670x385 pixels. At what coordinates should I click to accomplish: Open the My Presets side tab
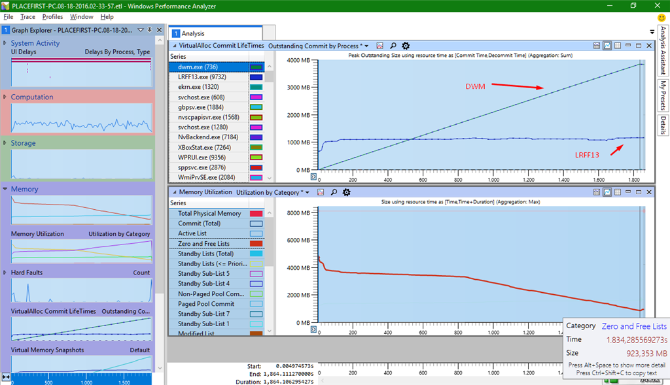663,95
